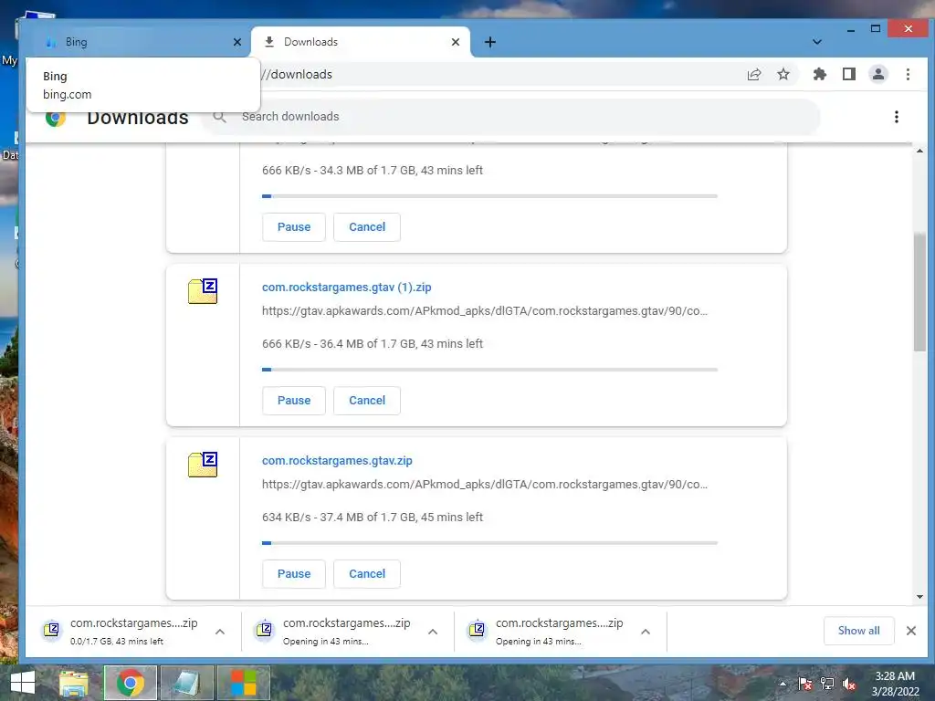Click Chrome icon in taskbar

pyautogui.click(x=131, y=683)
